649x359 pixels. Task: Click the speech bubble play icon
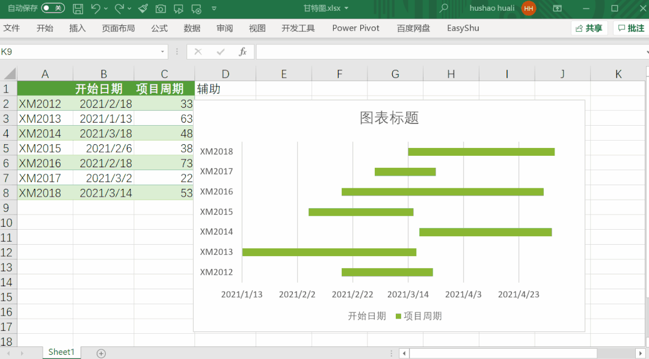pyautogui.click(x=179, y=8)
